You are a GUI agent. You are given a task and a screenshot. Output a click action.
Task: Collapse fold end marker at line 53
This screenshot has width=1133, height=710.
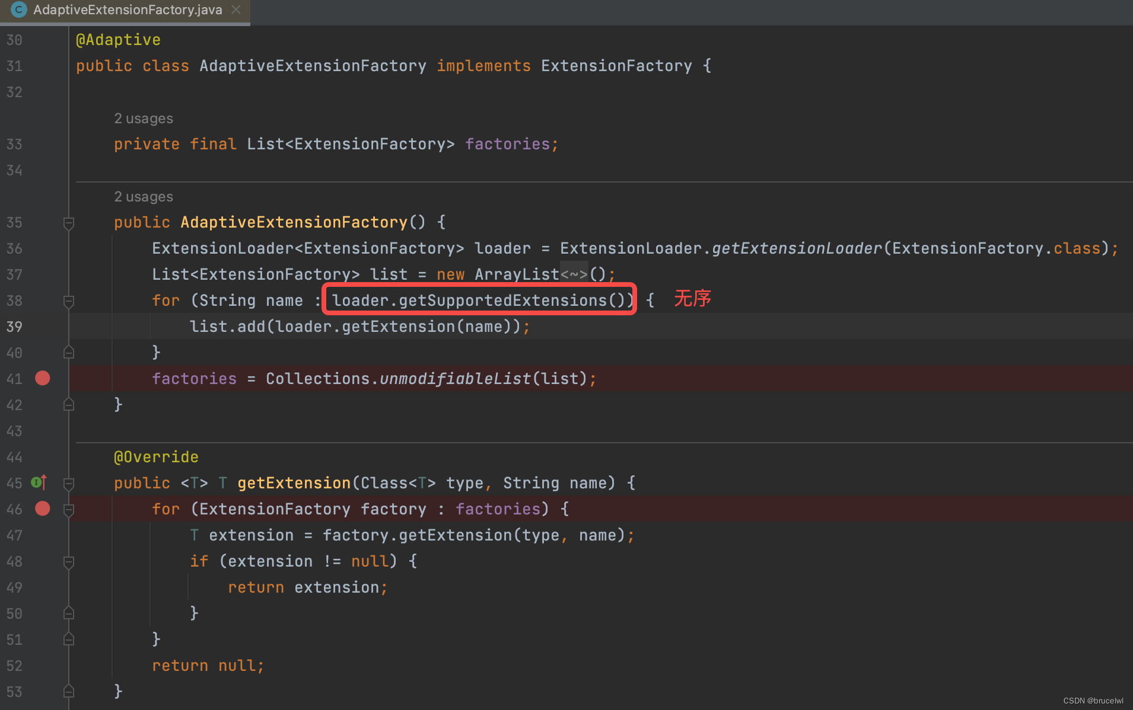pyautogui.click(x=69, y=692)
